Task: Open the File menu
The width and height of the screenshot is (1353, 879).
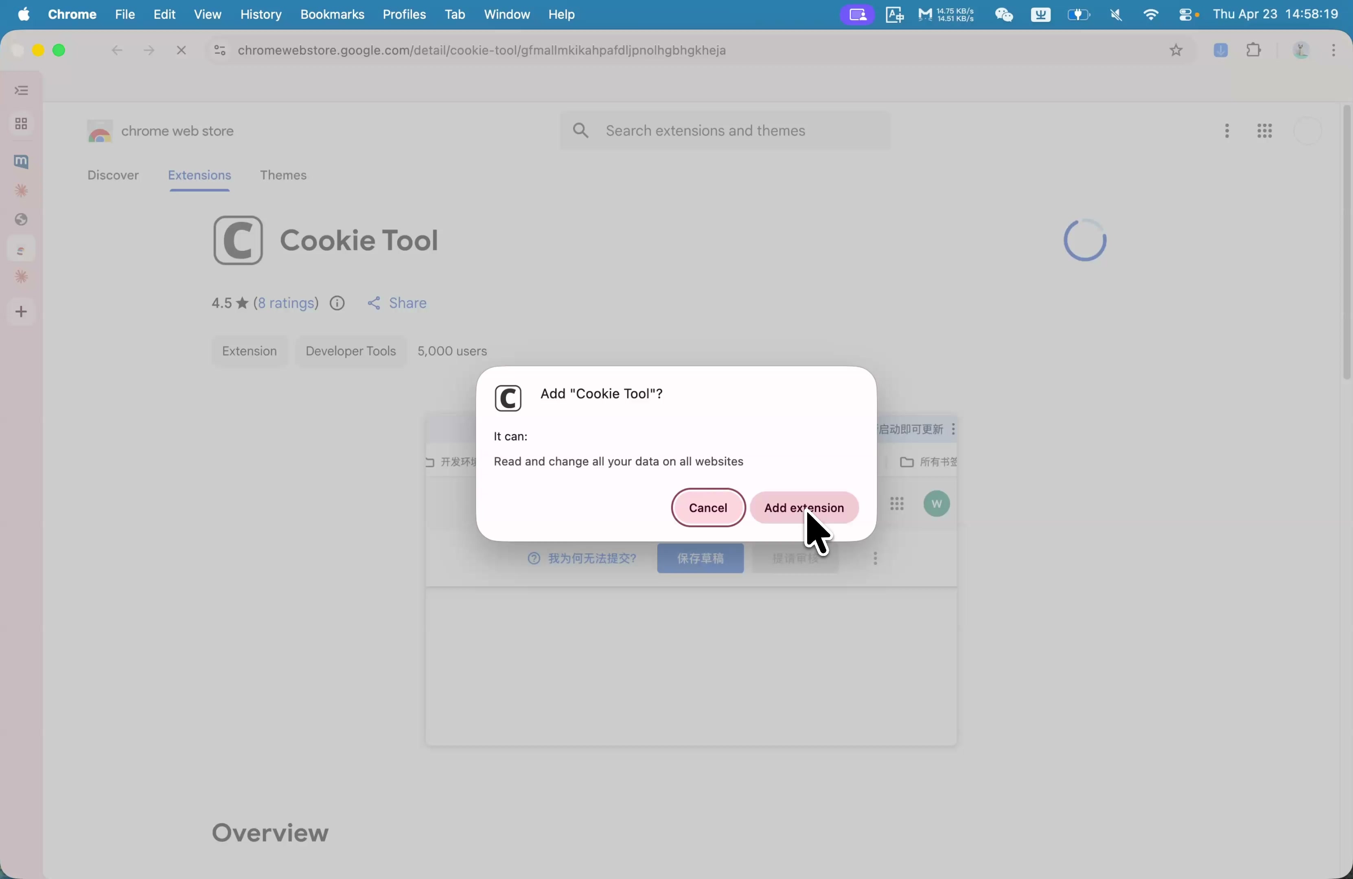Action: point(125,15)
